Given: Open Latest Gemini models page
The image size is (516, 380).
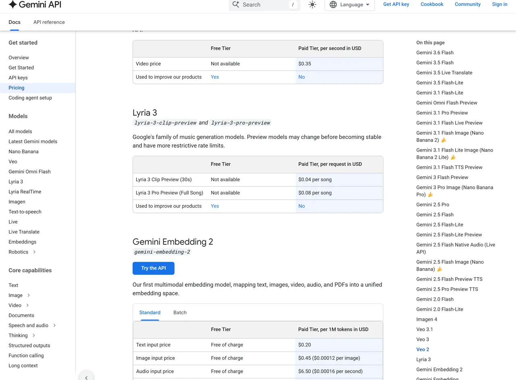Looking at the screenshot, I should pyautogui.click(x=33, y=142).
